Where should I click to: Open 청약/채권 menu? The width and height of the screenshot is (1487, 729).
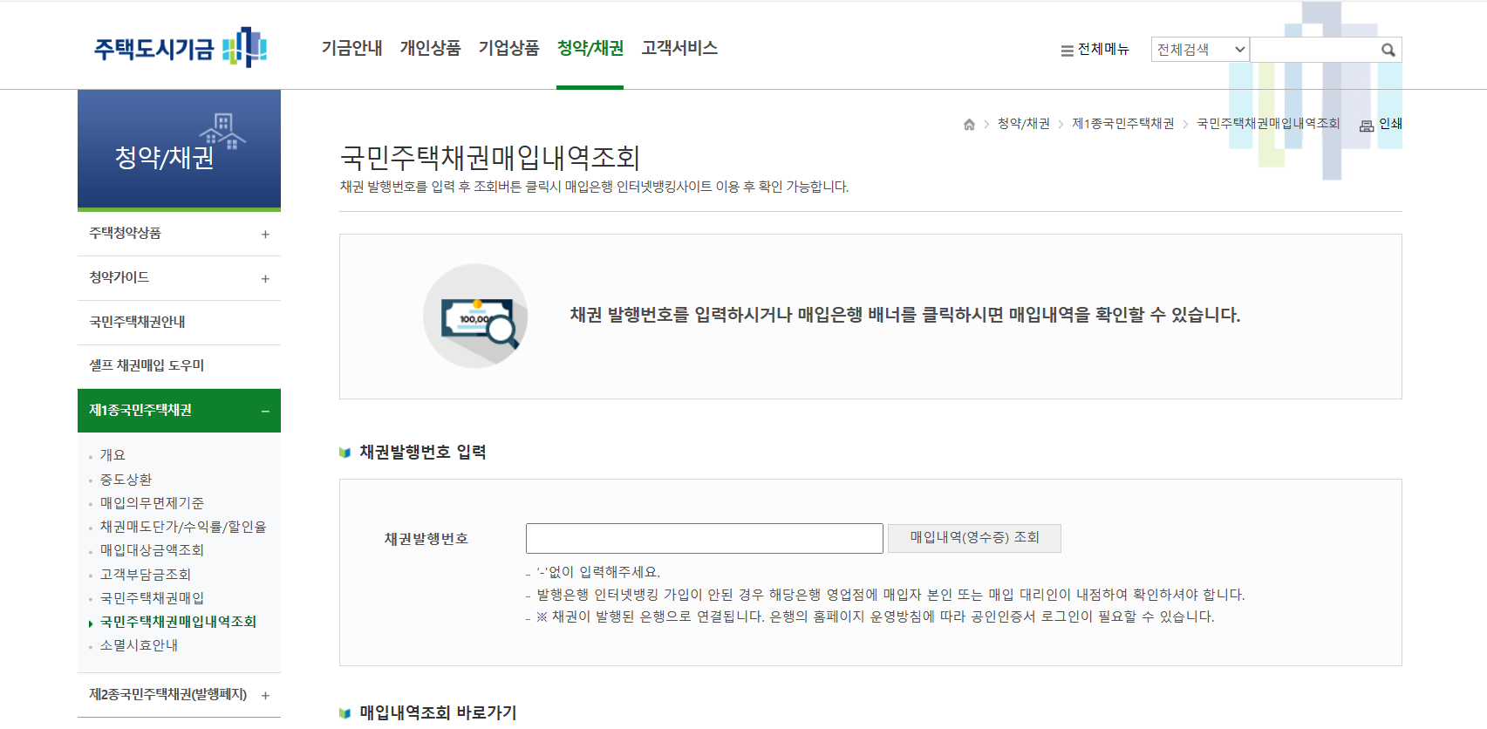coord(590,48)
